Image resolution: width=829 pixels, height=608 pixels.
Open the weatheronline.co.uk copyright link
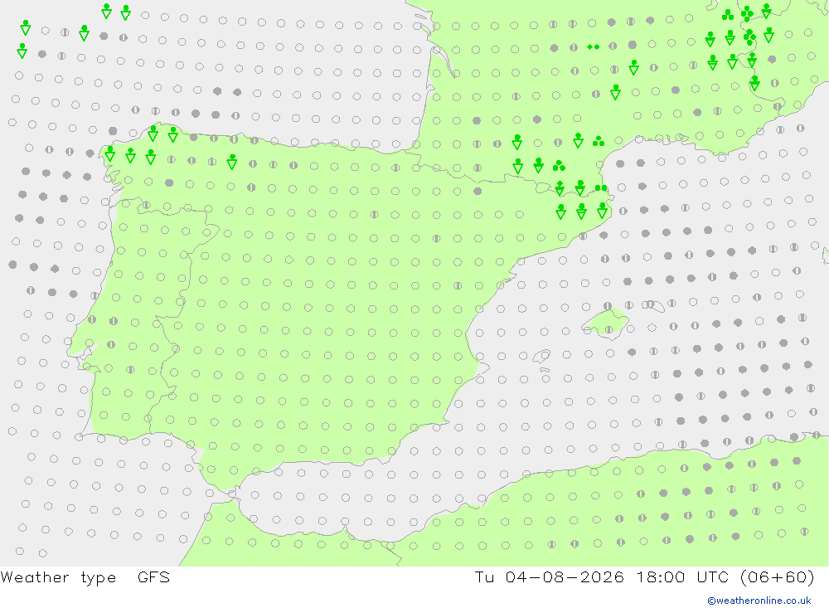tap(759, 601)
